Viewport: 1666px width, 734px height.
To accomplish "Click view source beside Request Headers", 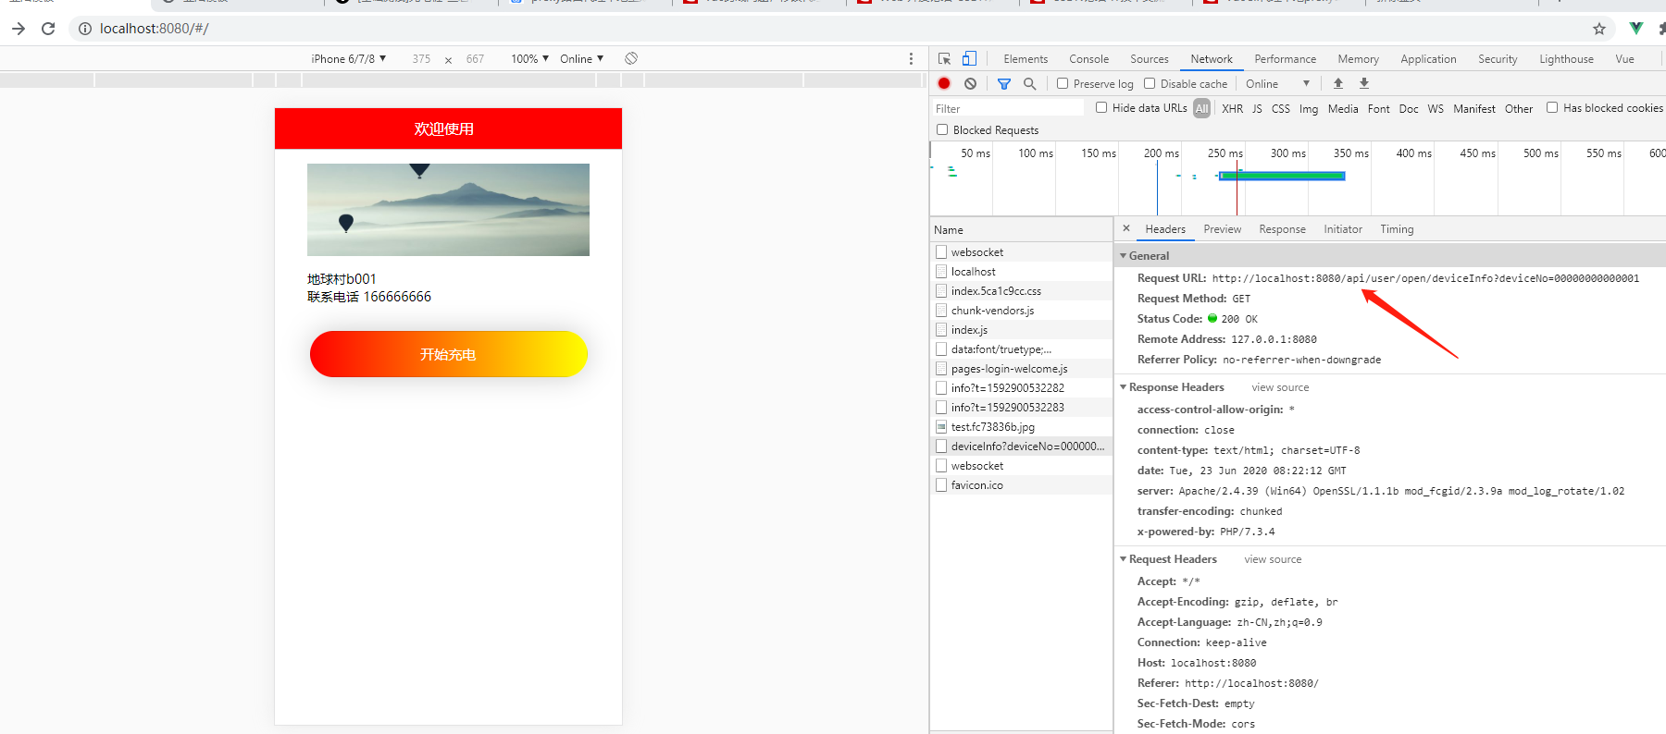I will (x=1273, y=559).
